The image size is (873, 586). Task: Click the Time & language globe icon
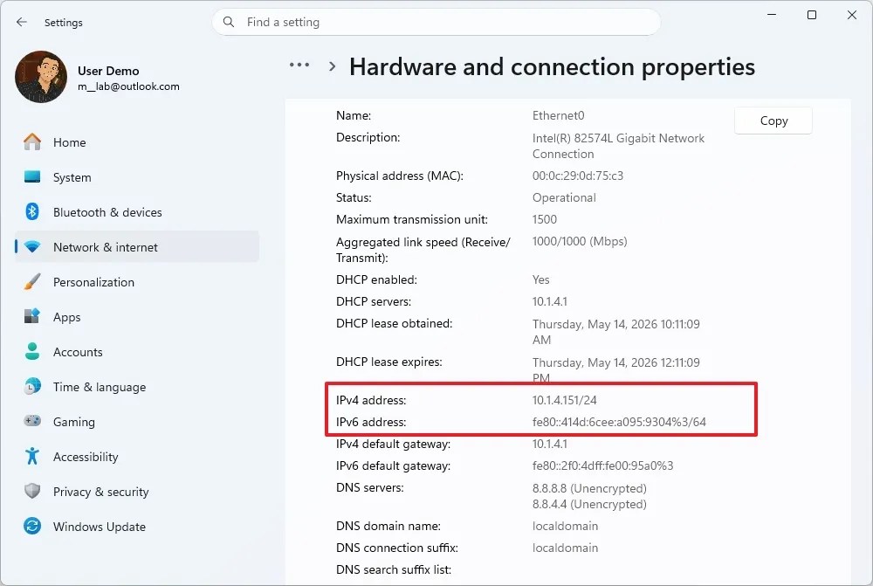point(32,386)
